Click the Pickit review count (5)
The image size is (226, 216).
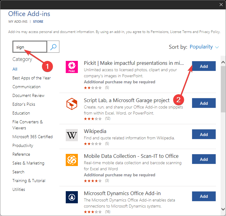tap(107, 88)
